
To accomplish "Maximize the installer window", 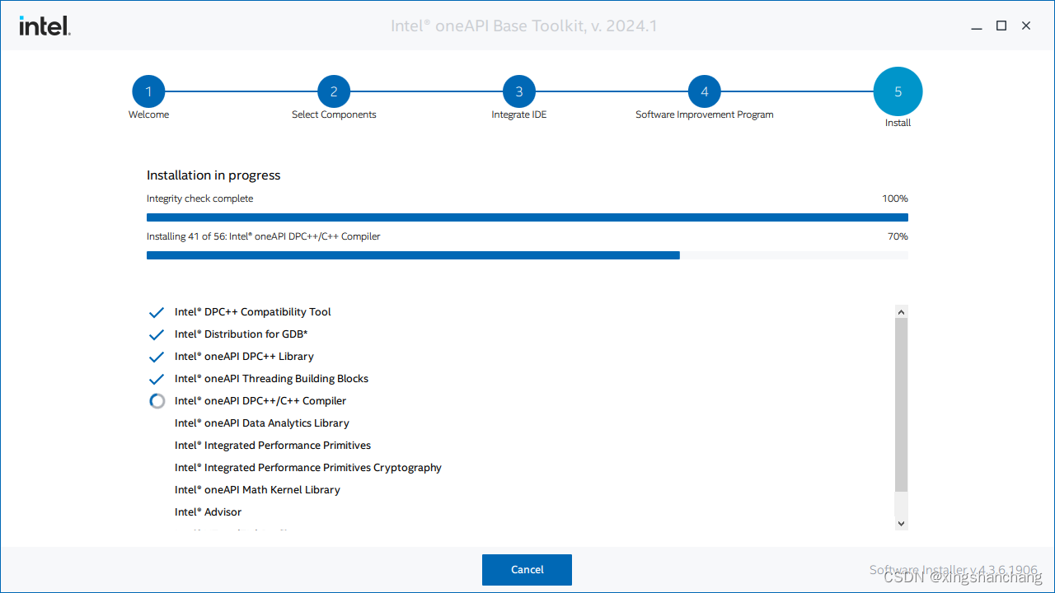I will click(1001, 26).
